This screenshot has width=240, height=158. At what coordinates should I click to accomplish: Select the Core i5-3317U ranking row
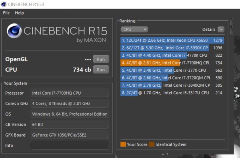coord(172,93)
